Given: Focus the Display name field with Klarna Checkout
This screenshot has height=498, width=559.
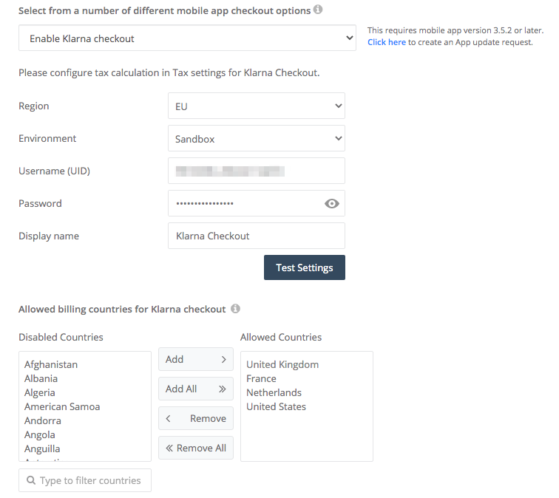Looking at the screenshot, I should coord(256,236).
